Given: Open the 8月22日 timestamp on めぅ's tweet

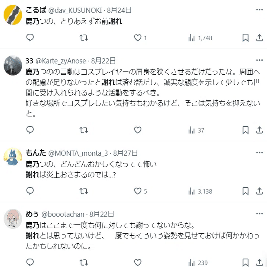Looking at the screenshot, I should (x=102, y=214).
